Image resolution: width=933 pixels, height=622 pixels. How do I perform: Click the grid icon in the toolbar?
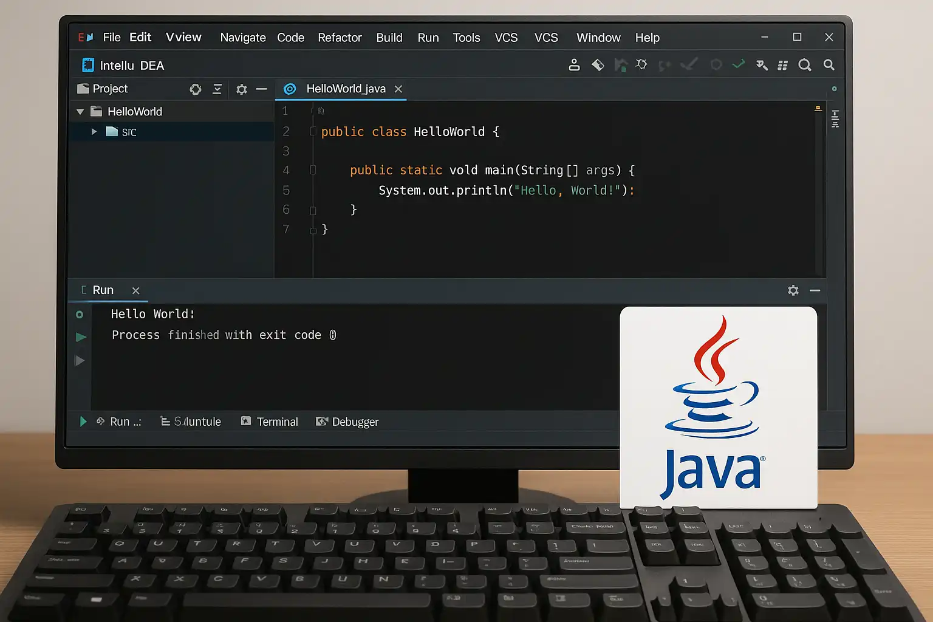click(x=783, y=65)
